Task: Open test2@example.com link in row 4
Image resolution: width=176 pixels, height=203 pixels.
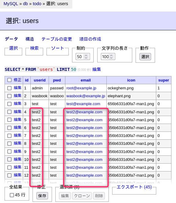Action: click(x=84, y=112)
